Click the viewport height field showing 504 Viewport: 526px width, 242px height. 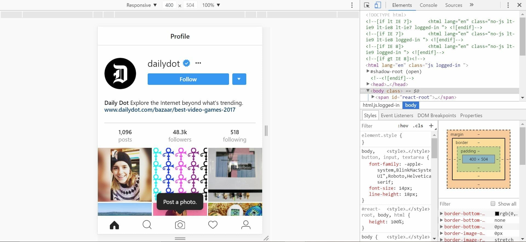point(190,5)
